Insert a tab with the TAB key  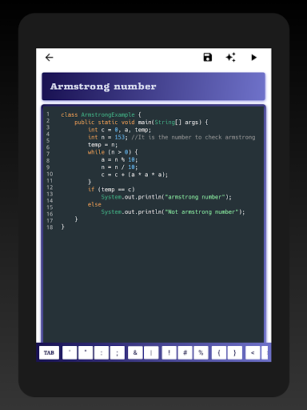pos(49,352)
